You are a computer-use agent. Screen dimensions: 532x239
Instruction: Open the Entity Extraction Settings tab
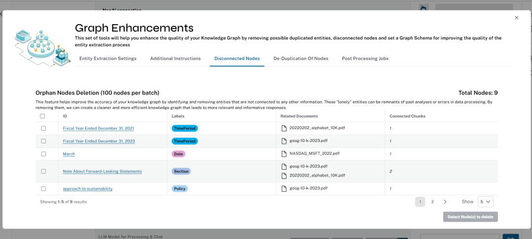[x=108, y=59]
